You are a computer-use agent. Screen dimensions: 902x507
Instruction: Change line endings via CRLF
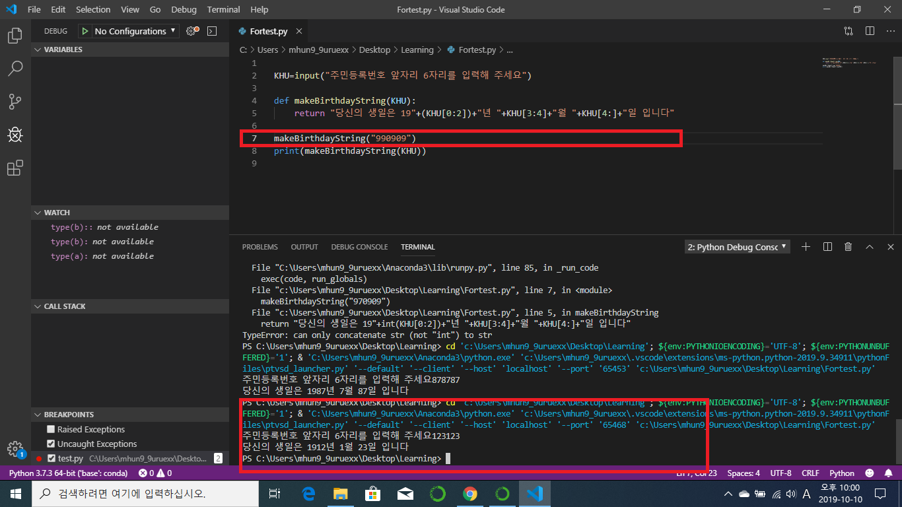[x=810, y=473]
